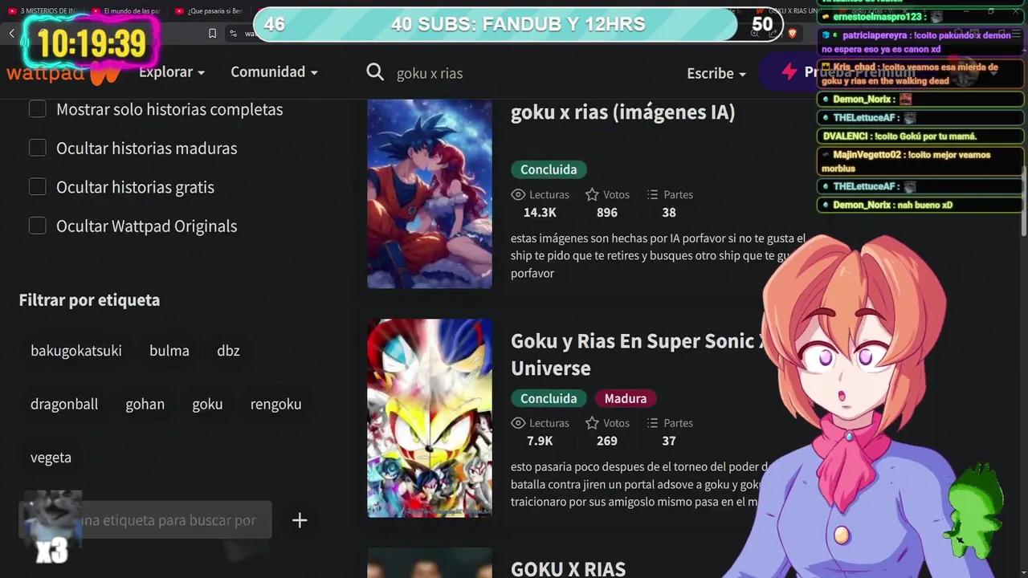This screenshot has height=578, width=1028.
Task: Click the tag search input field
Action: (145, 520)
